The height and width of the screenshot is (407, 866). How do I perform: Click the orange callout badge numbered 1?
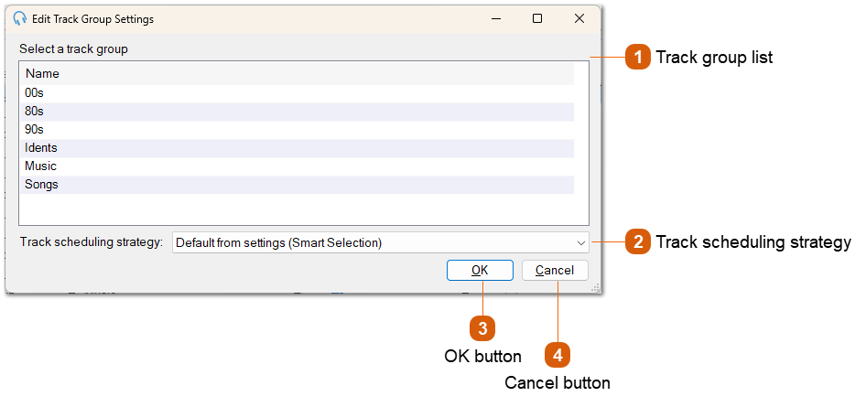pyautogui.click(x=638, y=58)
